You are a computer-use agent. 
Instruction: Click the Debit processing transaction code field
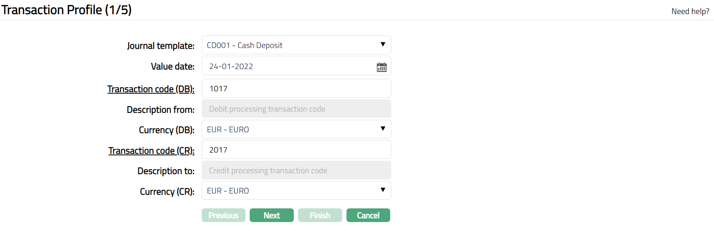pos(296,109)
